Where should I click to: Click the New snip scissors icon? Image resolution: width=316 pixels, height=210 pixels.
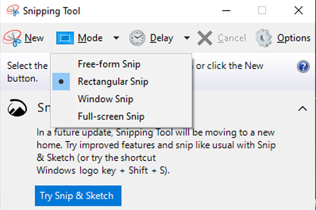[x=12, y=38]
